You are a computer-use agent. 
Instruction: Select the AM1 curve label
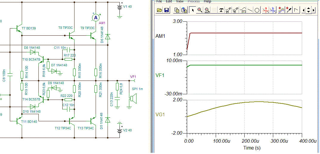click(160, 36)
